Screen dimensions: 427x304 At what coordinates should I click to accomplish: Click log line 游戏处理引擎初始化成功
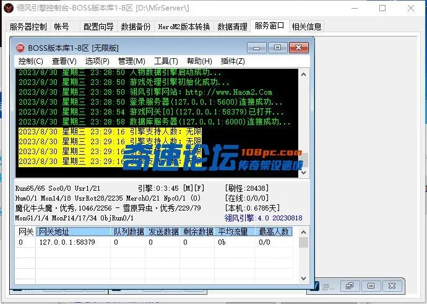pyautogui.click(x=124, y=82)
